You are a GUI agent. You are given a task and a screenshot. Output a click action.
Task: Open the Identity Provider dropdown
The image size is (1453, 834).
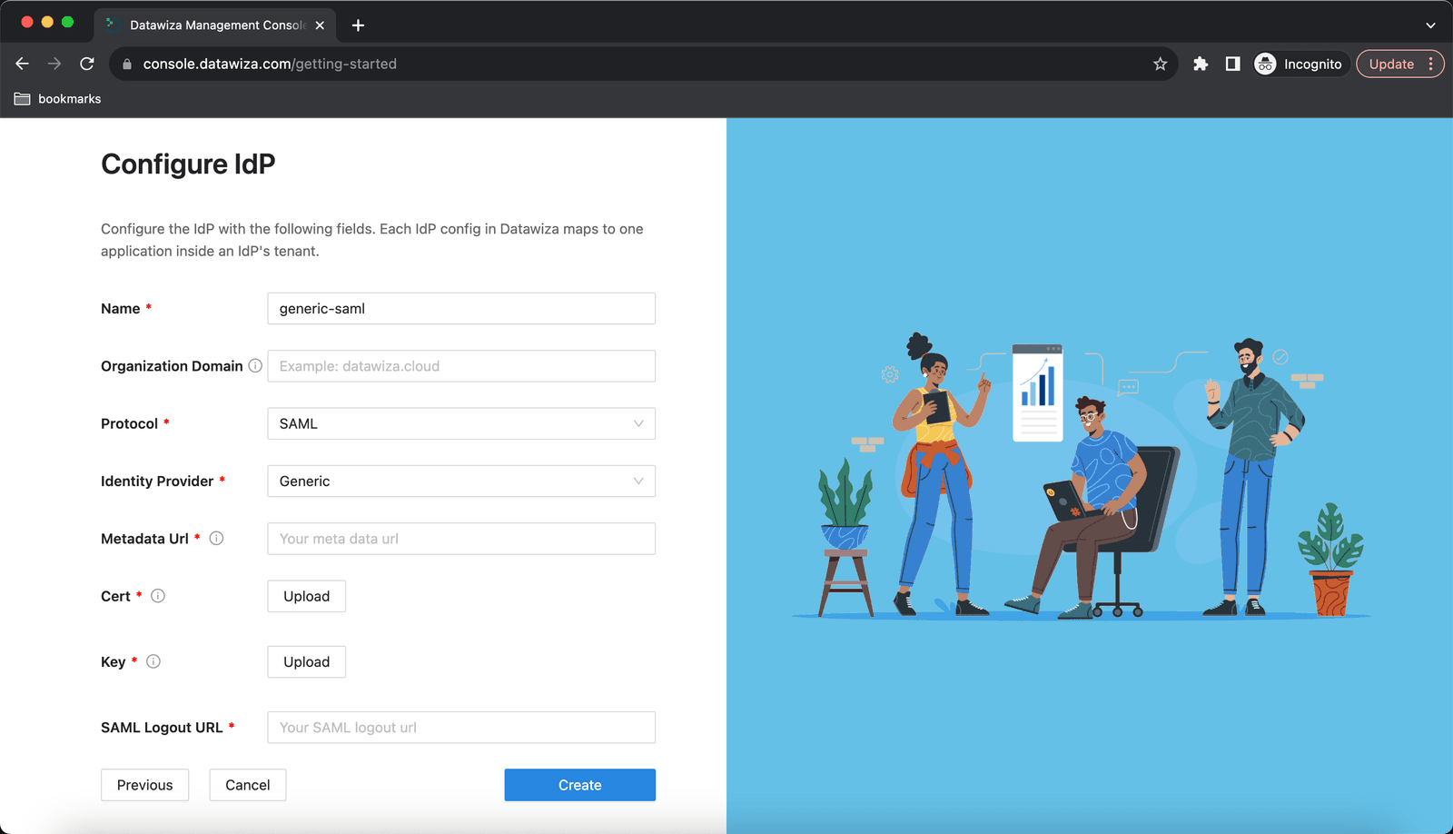pyautogui.click(x=461, y=482)
